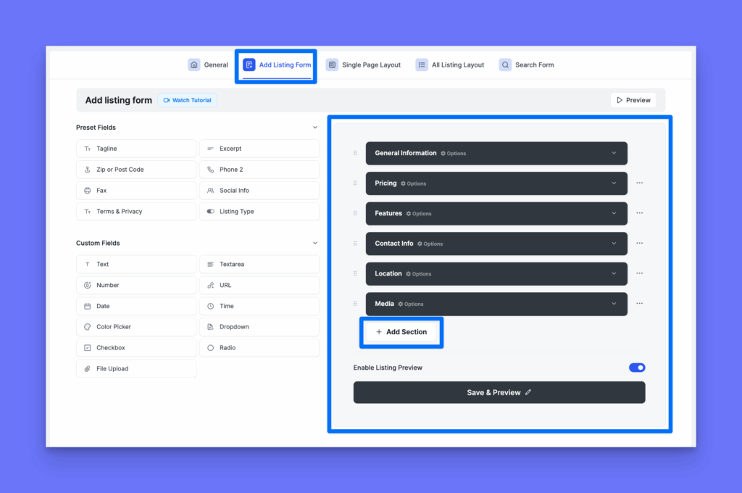Disable the Enable Listing Preview toggle
The width and height of the screenshot is (742, 493).
click(637, 368)
